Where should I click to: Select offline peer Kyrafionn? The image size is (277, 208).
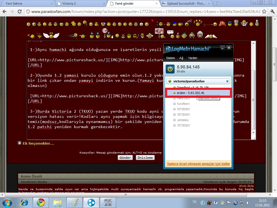click(x=183, y=104)
